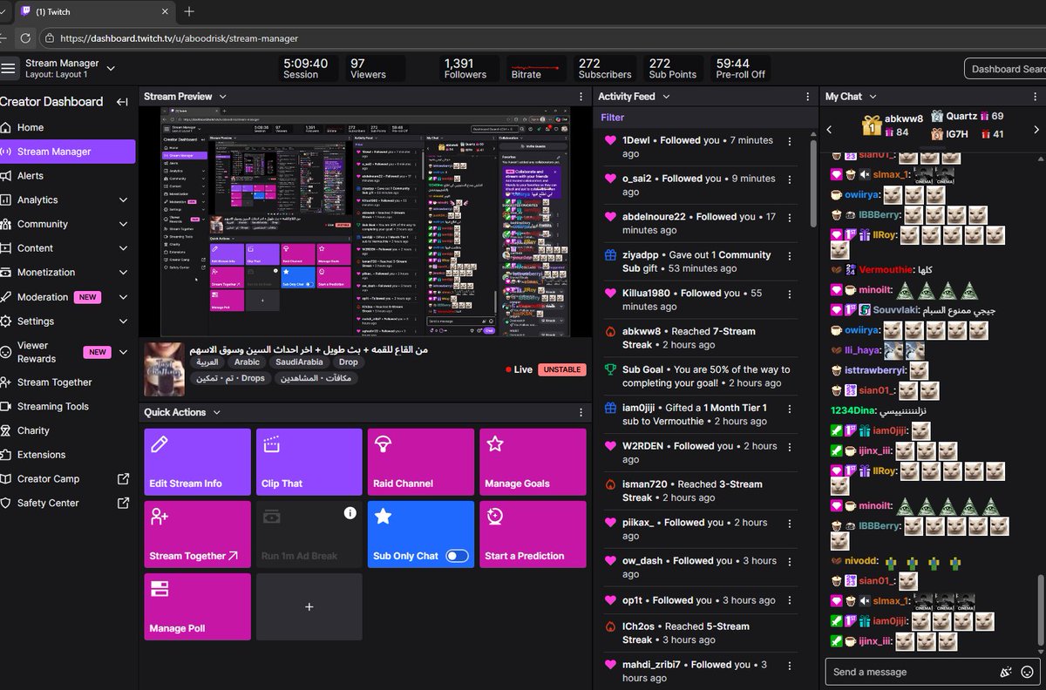Click the Manage Goals tile
The image size is (1046, 690).
point(533,462)
